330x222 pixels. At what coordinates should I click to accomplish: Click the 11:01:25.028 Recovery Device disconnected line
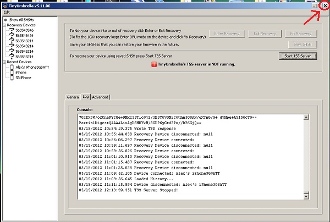click(x=146, y=168)
